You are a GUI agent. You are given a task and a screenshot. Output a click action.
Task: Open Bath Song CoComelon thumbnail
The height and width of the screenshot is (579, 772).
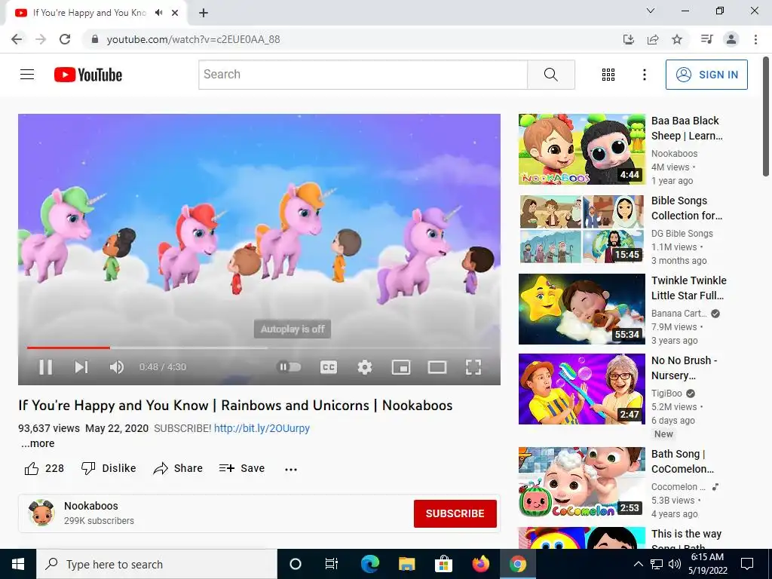[x=581, y=482]
